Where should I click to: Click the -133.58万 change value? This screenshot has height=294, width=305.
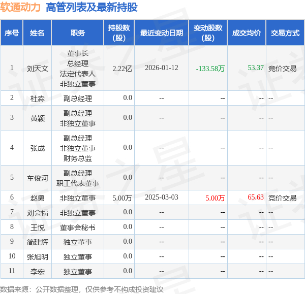click(x=210, y=69)
